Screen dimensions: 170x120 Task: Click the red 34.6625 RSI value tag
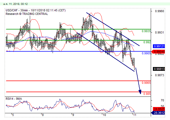[159, 109]
